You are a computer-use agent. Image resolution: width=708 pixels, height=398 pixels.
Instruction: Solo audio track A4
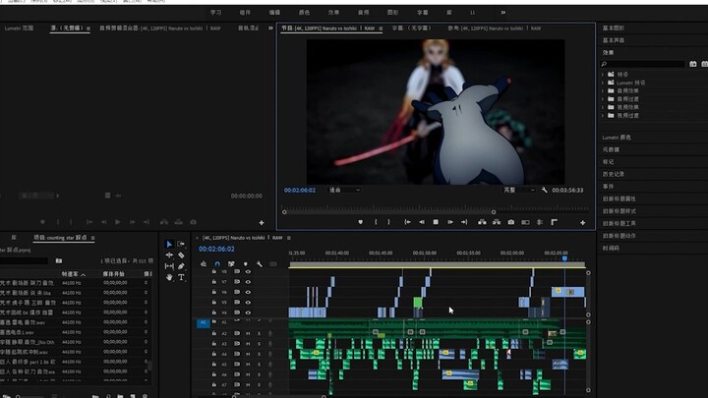[260, 354]
